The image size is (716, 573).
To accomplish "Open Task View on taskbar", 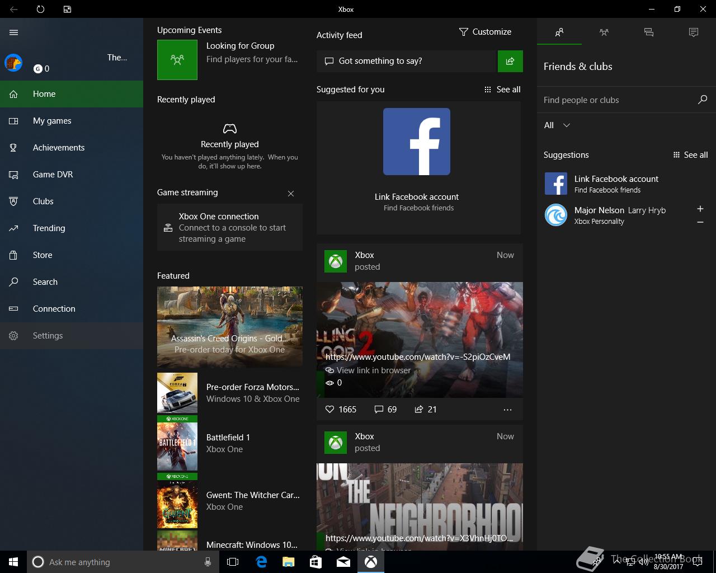I will pyautogui.click(x=233, y=562).
